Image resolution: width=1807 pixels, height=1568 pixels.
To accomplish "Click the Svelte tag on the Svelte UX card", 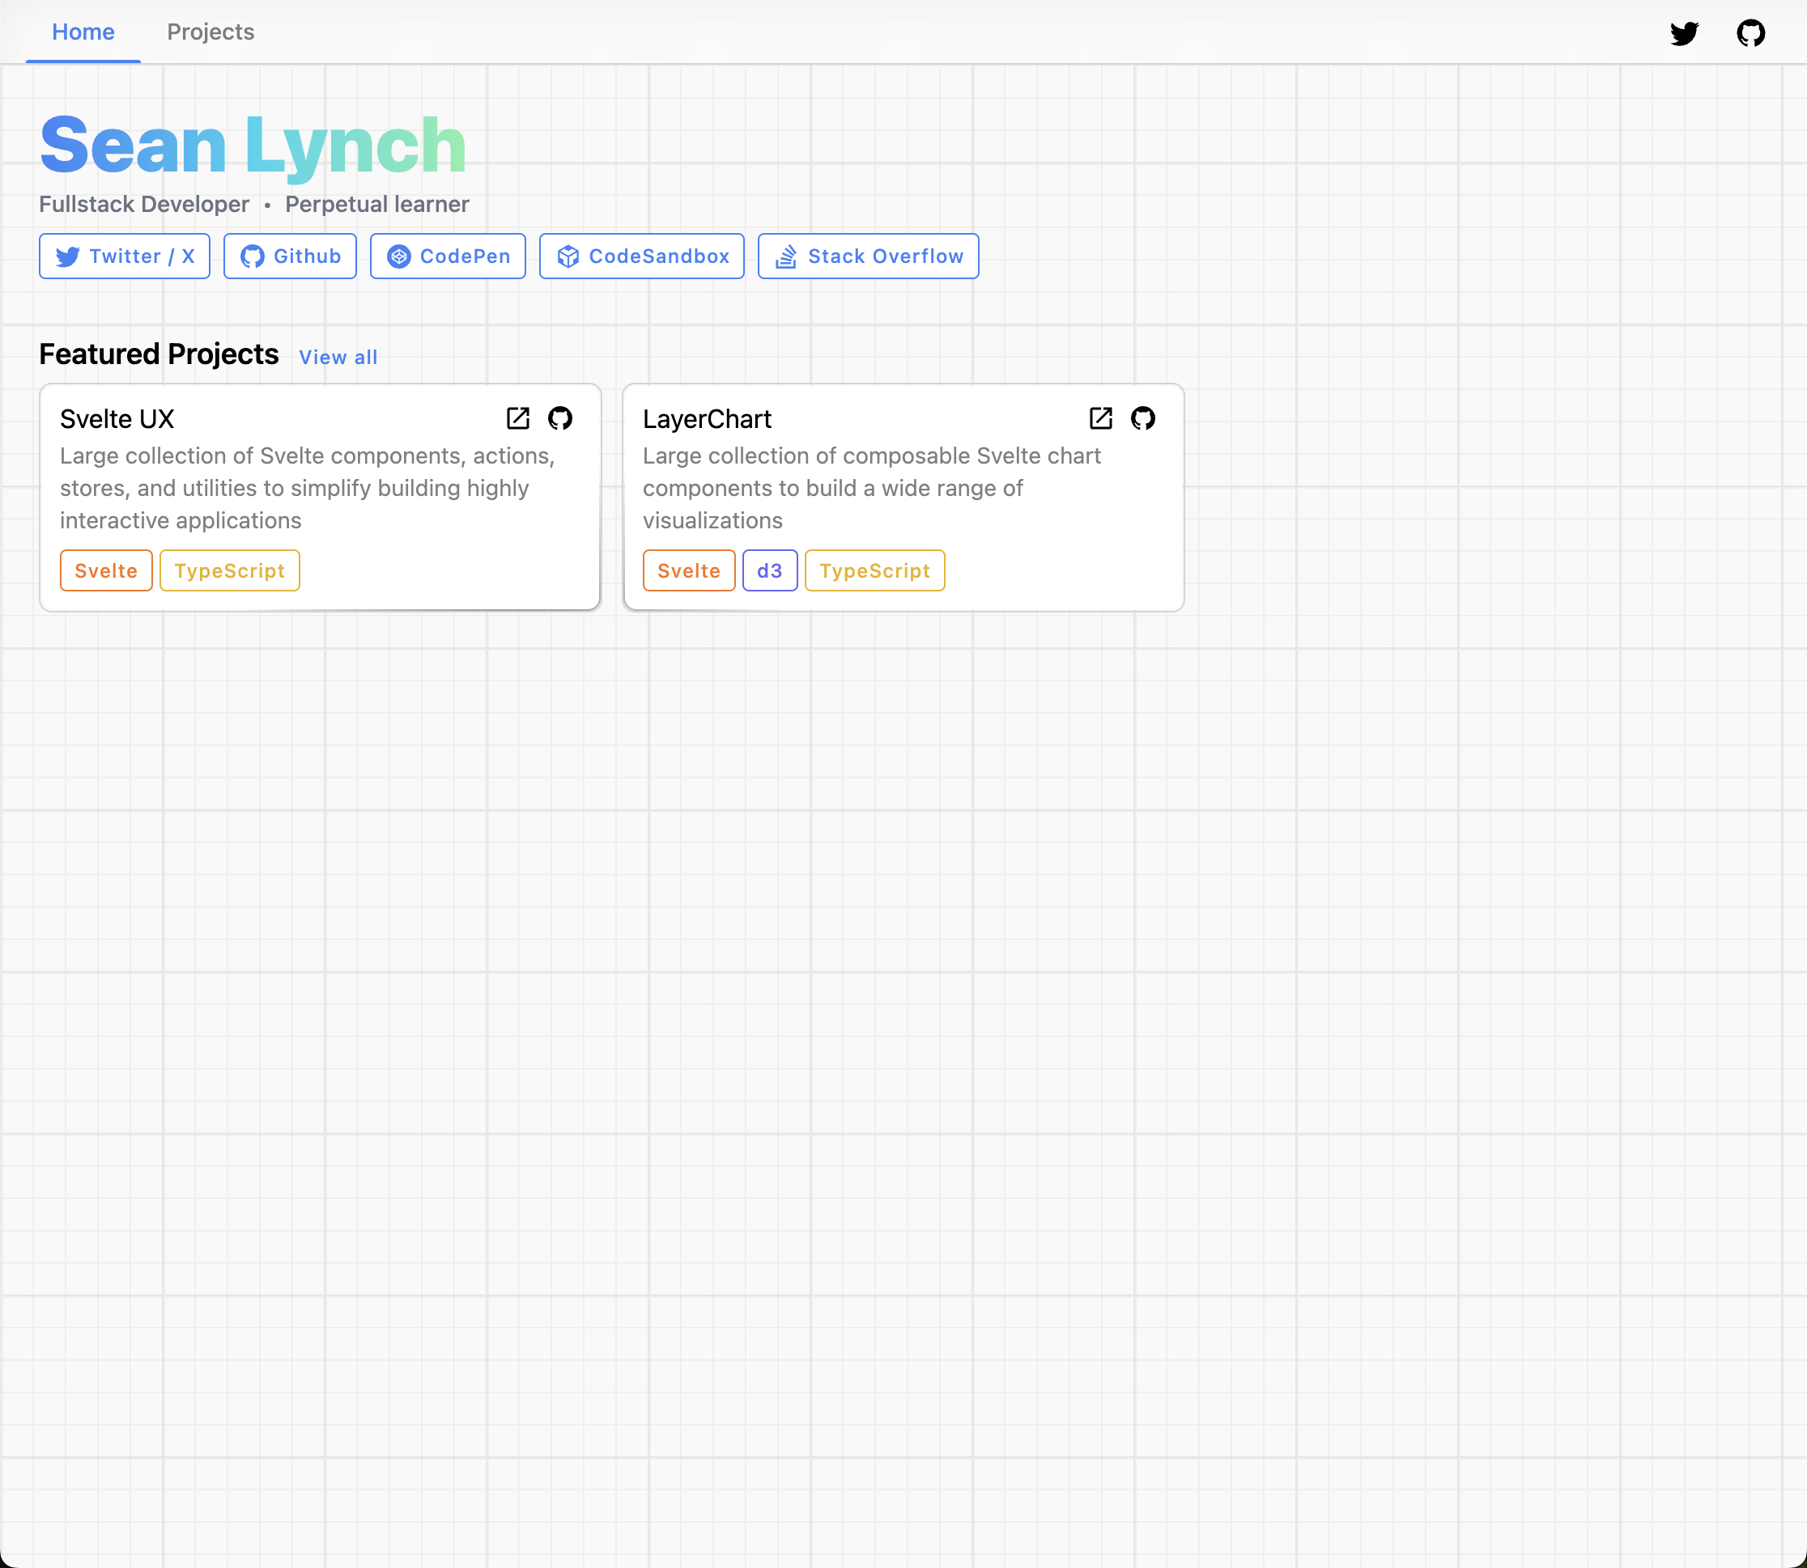I will [x=106, y=570].
